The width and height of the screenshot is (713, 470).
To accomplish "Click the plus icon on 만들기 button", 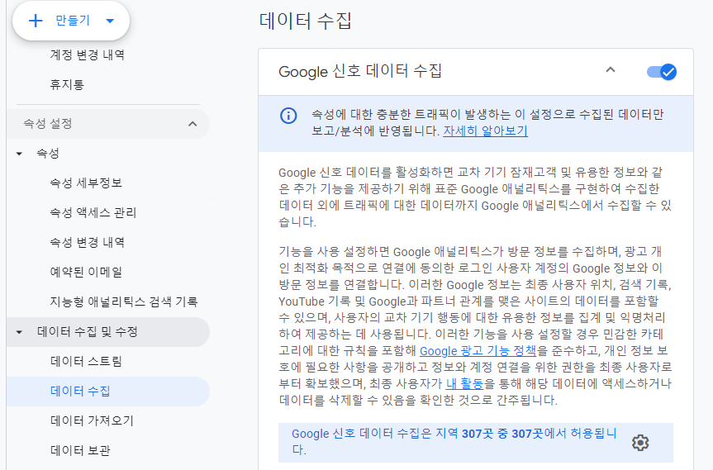I will [x=36, y=21].
